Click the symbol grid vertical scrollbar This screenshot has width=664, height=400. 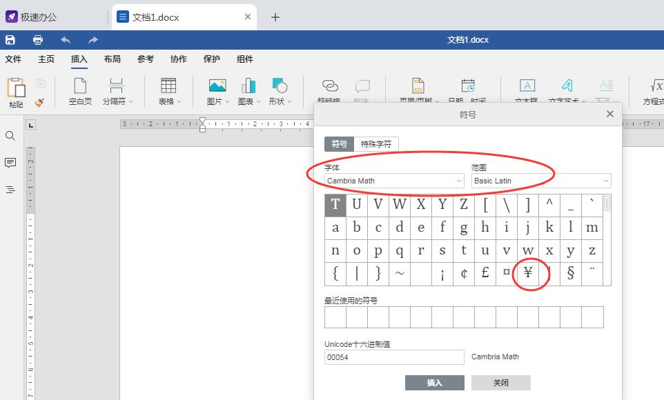[x=607, y=203]
